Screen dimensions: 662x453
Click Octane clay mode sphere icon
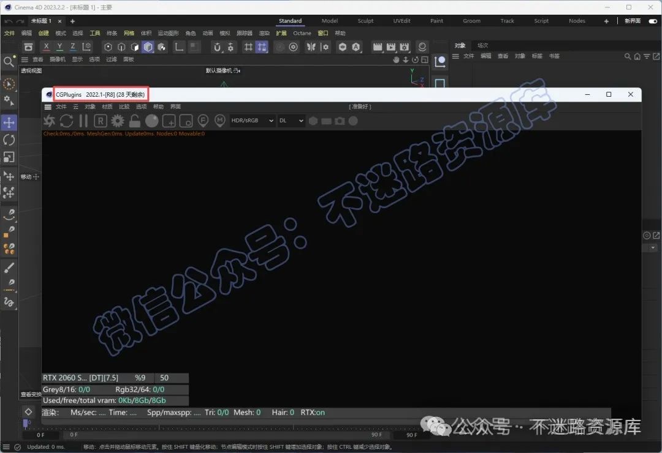tap(152, 121)
